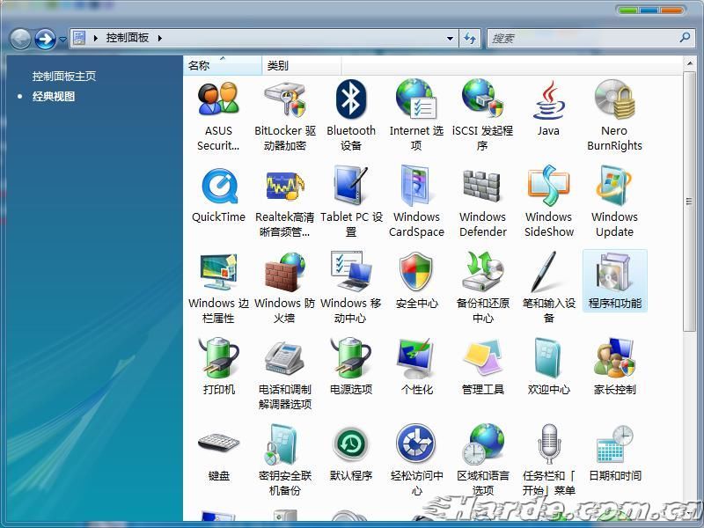Open Bluetooth 设备 settings
This screenshot has width=704, height=528.
(350, 116)
